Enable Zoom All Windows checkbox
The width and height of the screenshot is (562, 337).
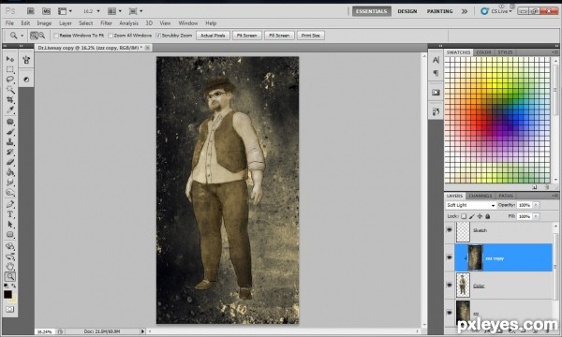pyautogui.click(x=111, y=36)
